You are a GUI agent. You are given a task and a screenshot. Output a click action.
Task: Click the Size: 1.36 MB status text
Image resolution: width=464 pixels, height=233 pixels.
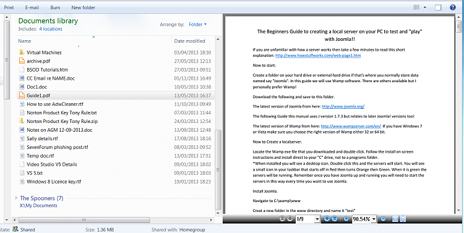click(100, 229)
